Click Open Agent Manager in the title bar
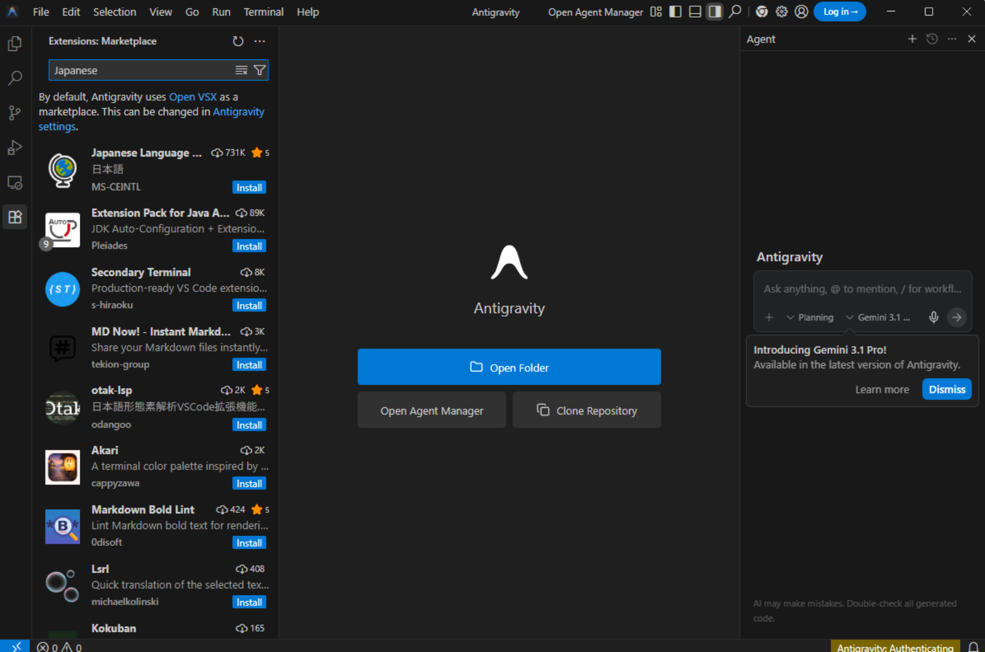 [x=595, y=12]
